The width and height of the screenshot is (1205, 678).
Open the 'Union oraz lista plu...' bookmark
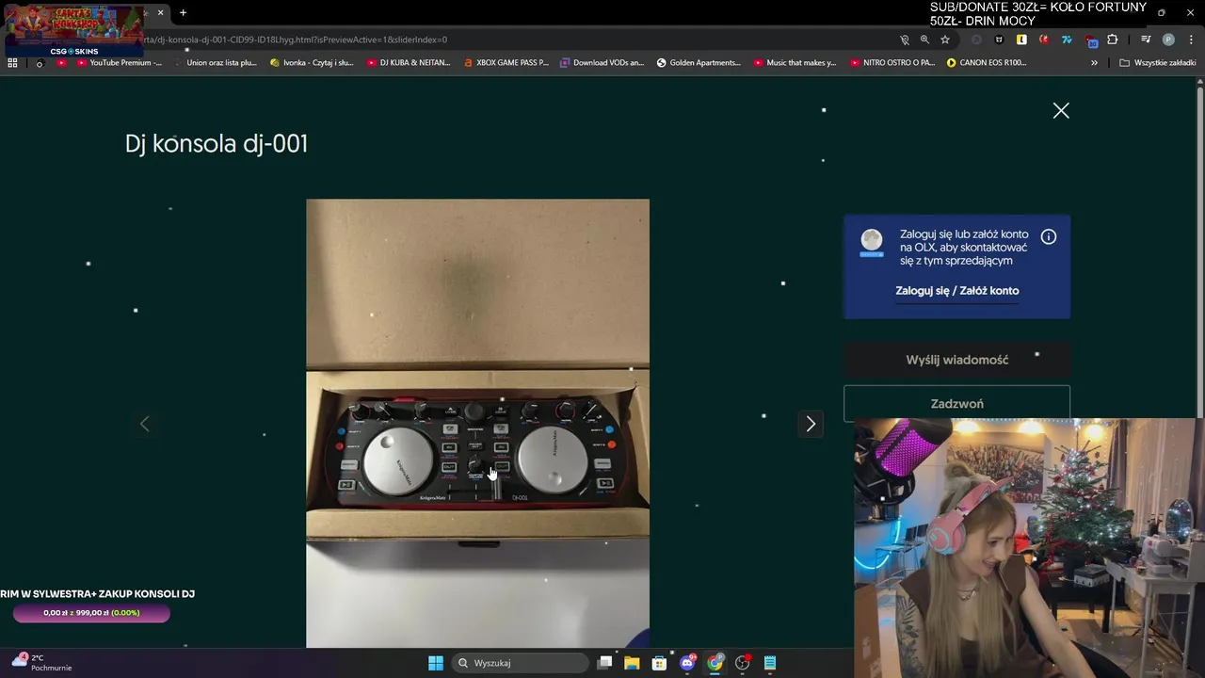click(x=215, y=63)
